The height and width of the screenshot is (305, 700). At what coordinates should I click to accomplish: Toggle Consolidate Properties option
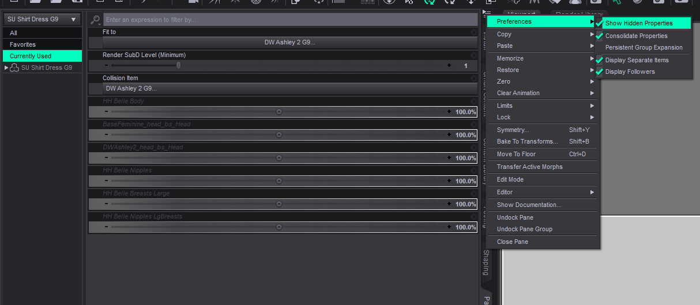pyautogui.click(x=642, y=36)
